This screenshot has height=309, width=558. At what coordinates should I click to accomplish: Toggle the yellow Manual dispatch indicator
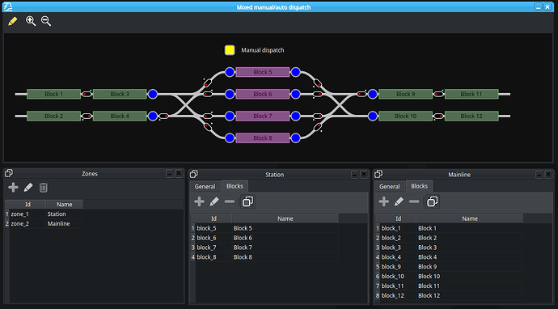[230, 50]
